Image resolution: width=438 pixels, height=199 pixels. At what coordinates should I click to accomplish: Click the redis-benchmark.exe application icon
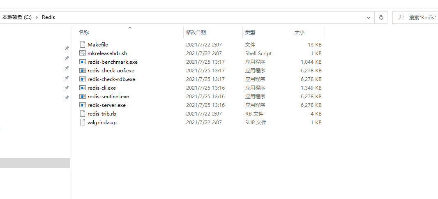82,62
